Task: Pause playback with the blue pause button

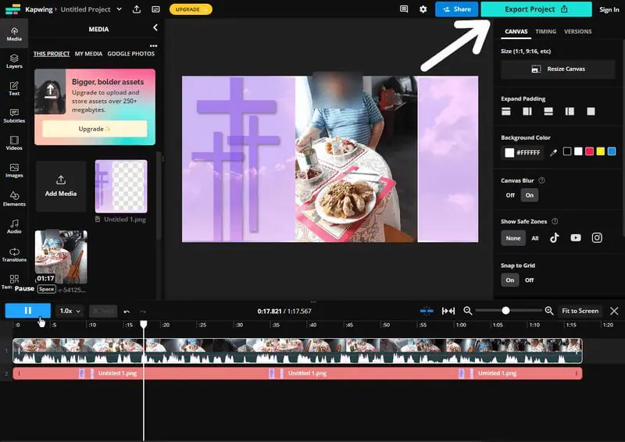Action: pos(28,311)
